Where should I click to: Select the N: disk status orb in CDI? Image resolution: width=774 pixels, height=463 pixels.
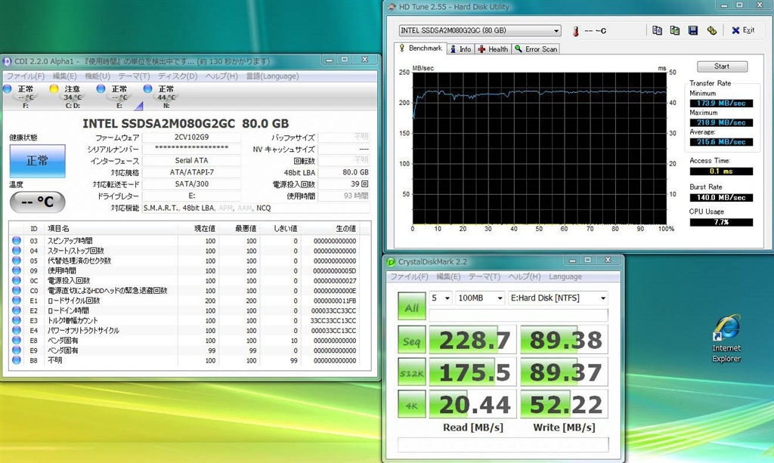pos(147,89)
